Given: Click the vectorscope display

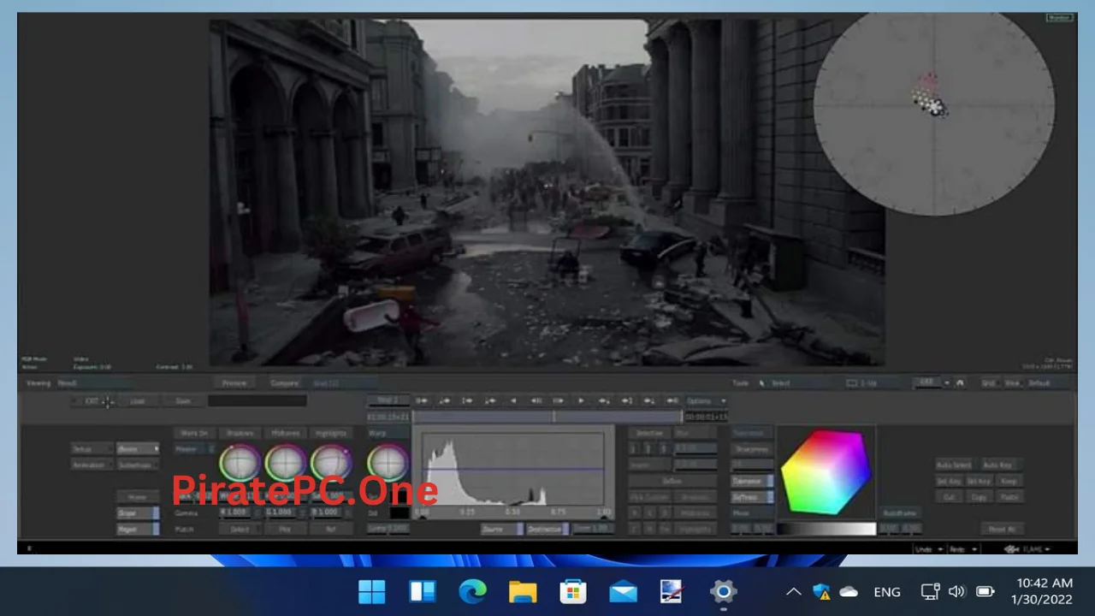Looking at the screenshot, I should 933,109.
